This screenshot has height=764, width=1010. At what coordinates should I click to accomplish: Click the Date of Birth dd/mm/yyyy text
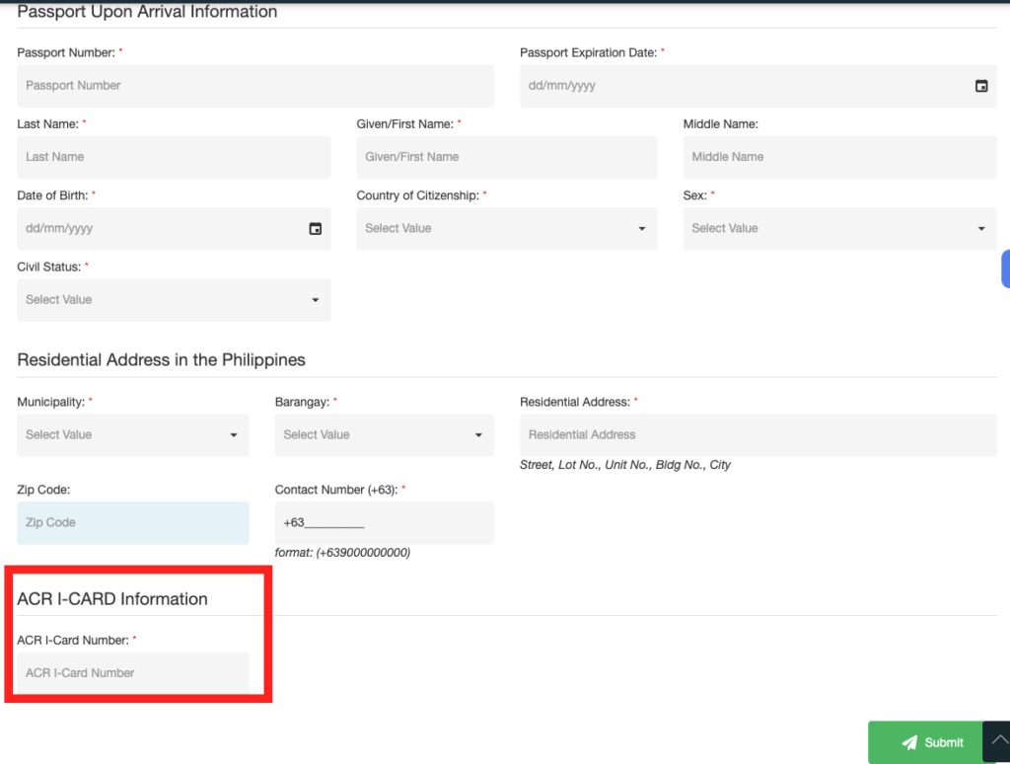coord(59,229)
